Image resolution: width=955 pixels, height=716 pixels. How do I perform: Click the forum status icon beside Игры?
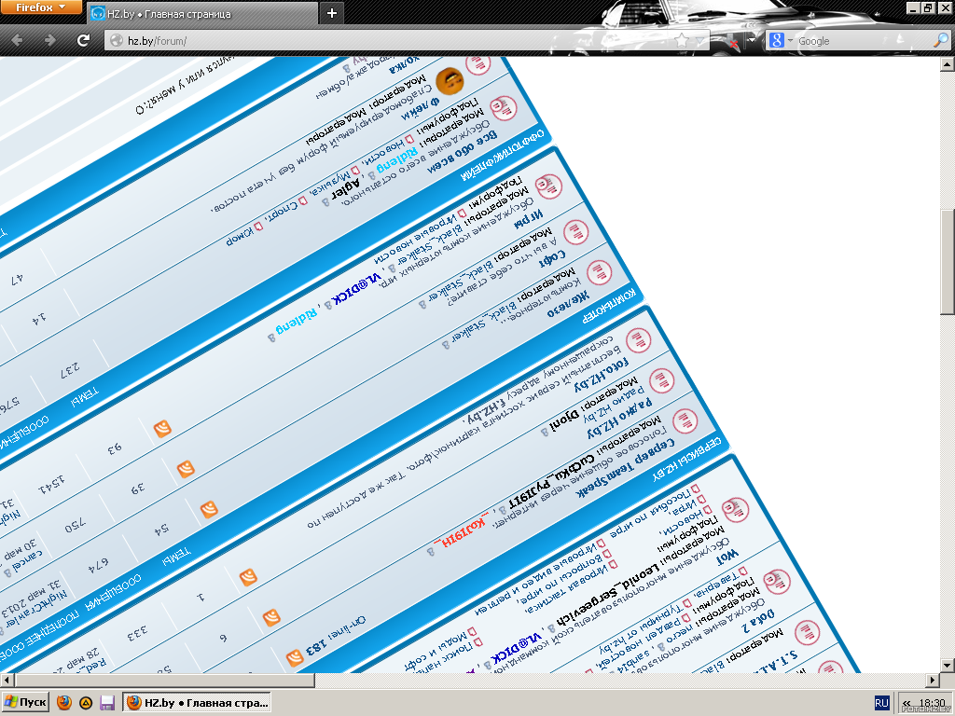coord(548,186)
